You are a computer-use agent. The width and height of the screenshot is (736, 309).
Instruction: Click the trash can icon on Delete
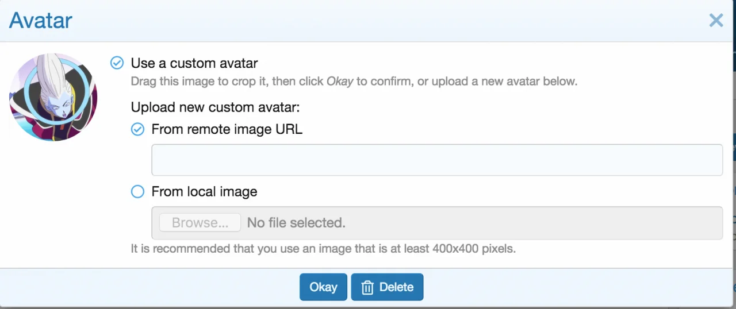367,287
